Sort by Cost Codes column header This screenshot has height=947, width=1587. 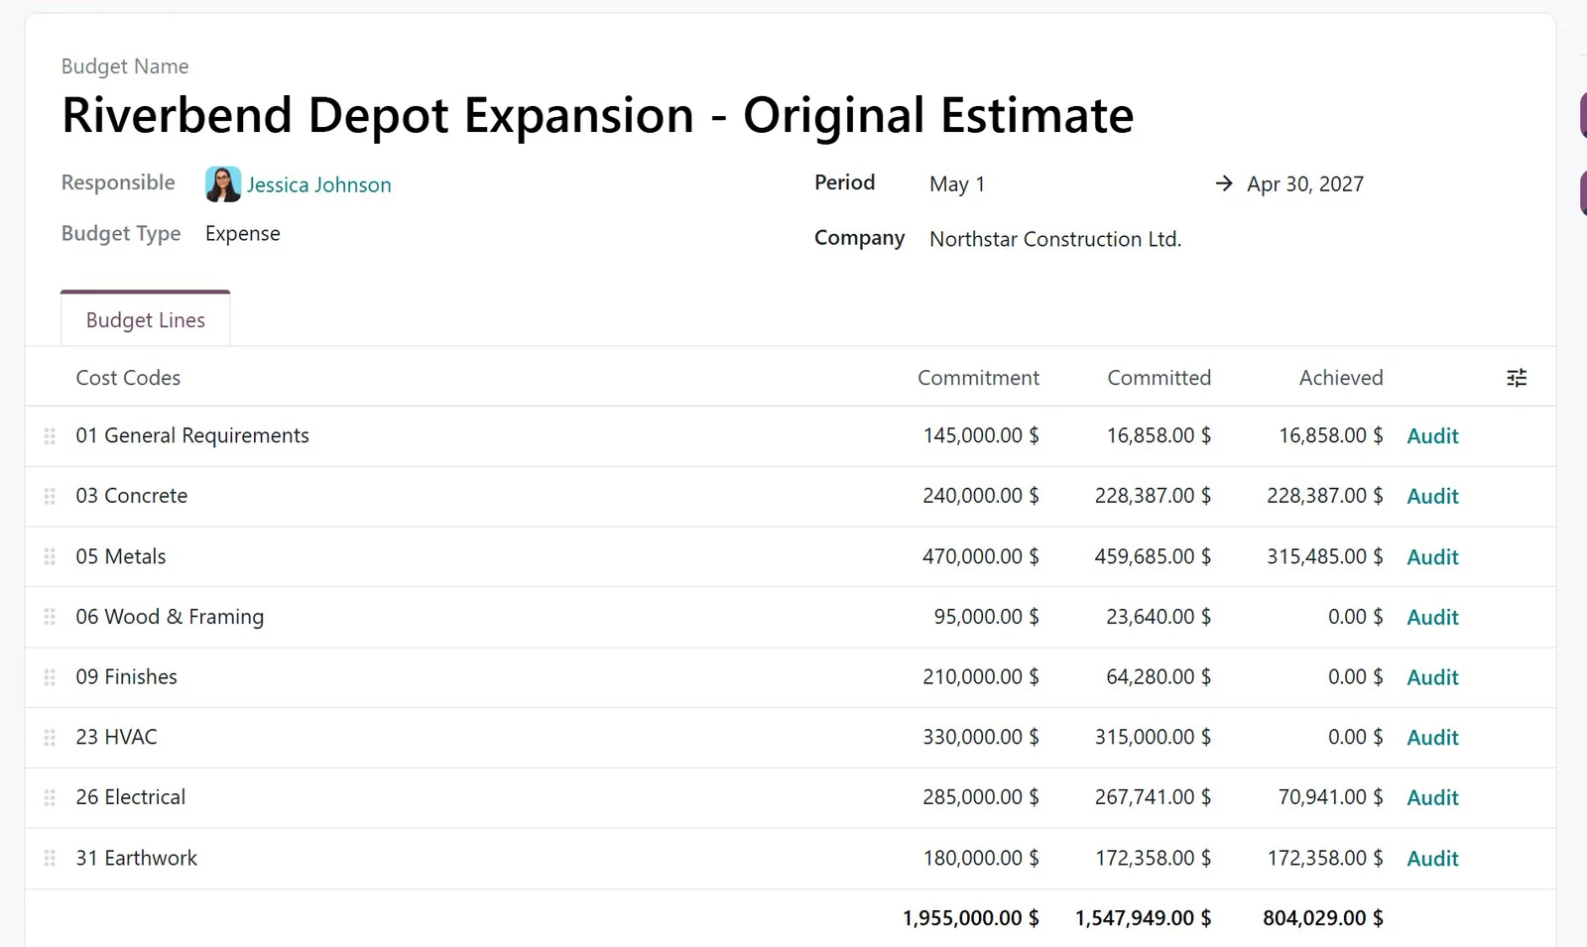(x=128, y=378)
